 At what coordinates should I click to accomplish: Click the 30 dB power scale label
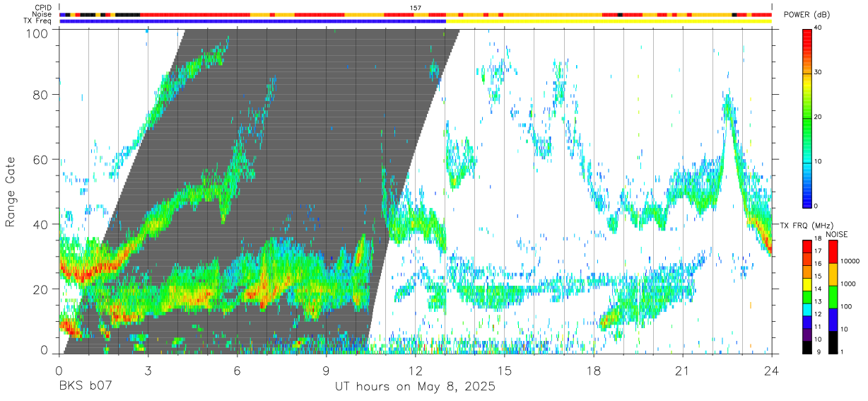pos(819,73)
